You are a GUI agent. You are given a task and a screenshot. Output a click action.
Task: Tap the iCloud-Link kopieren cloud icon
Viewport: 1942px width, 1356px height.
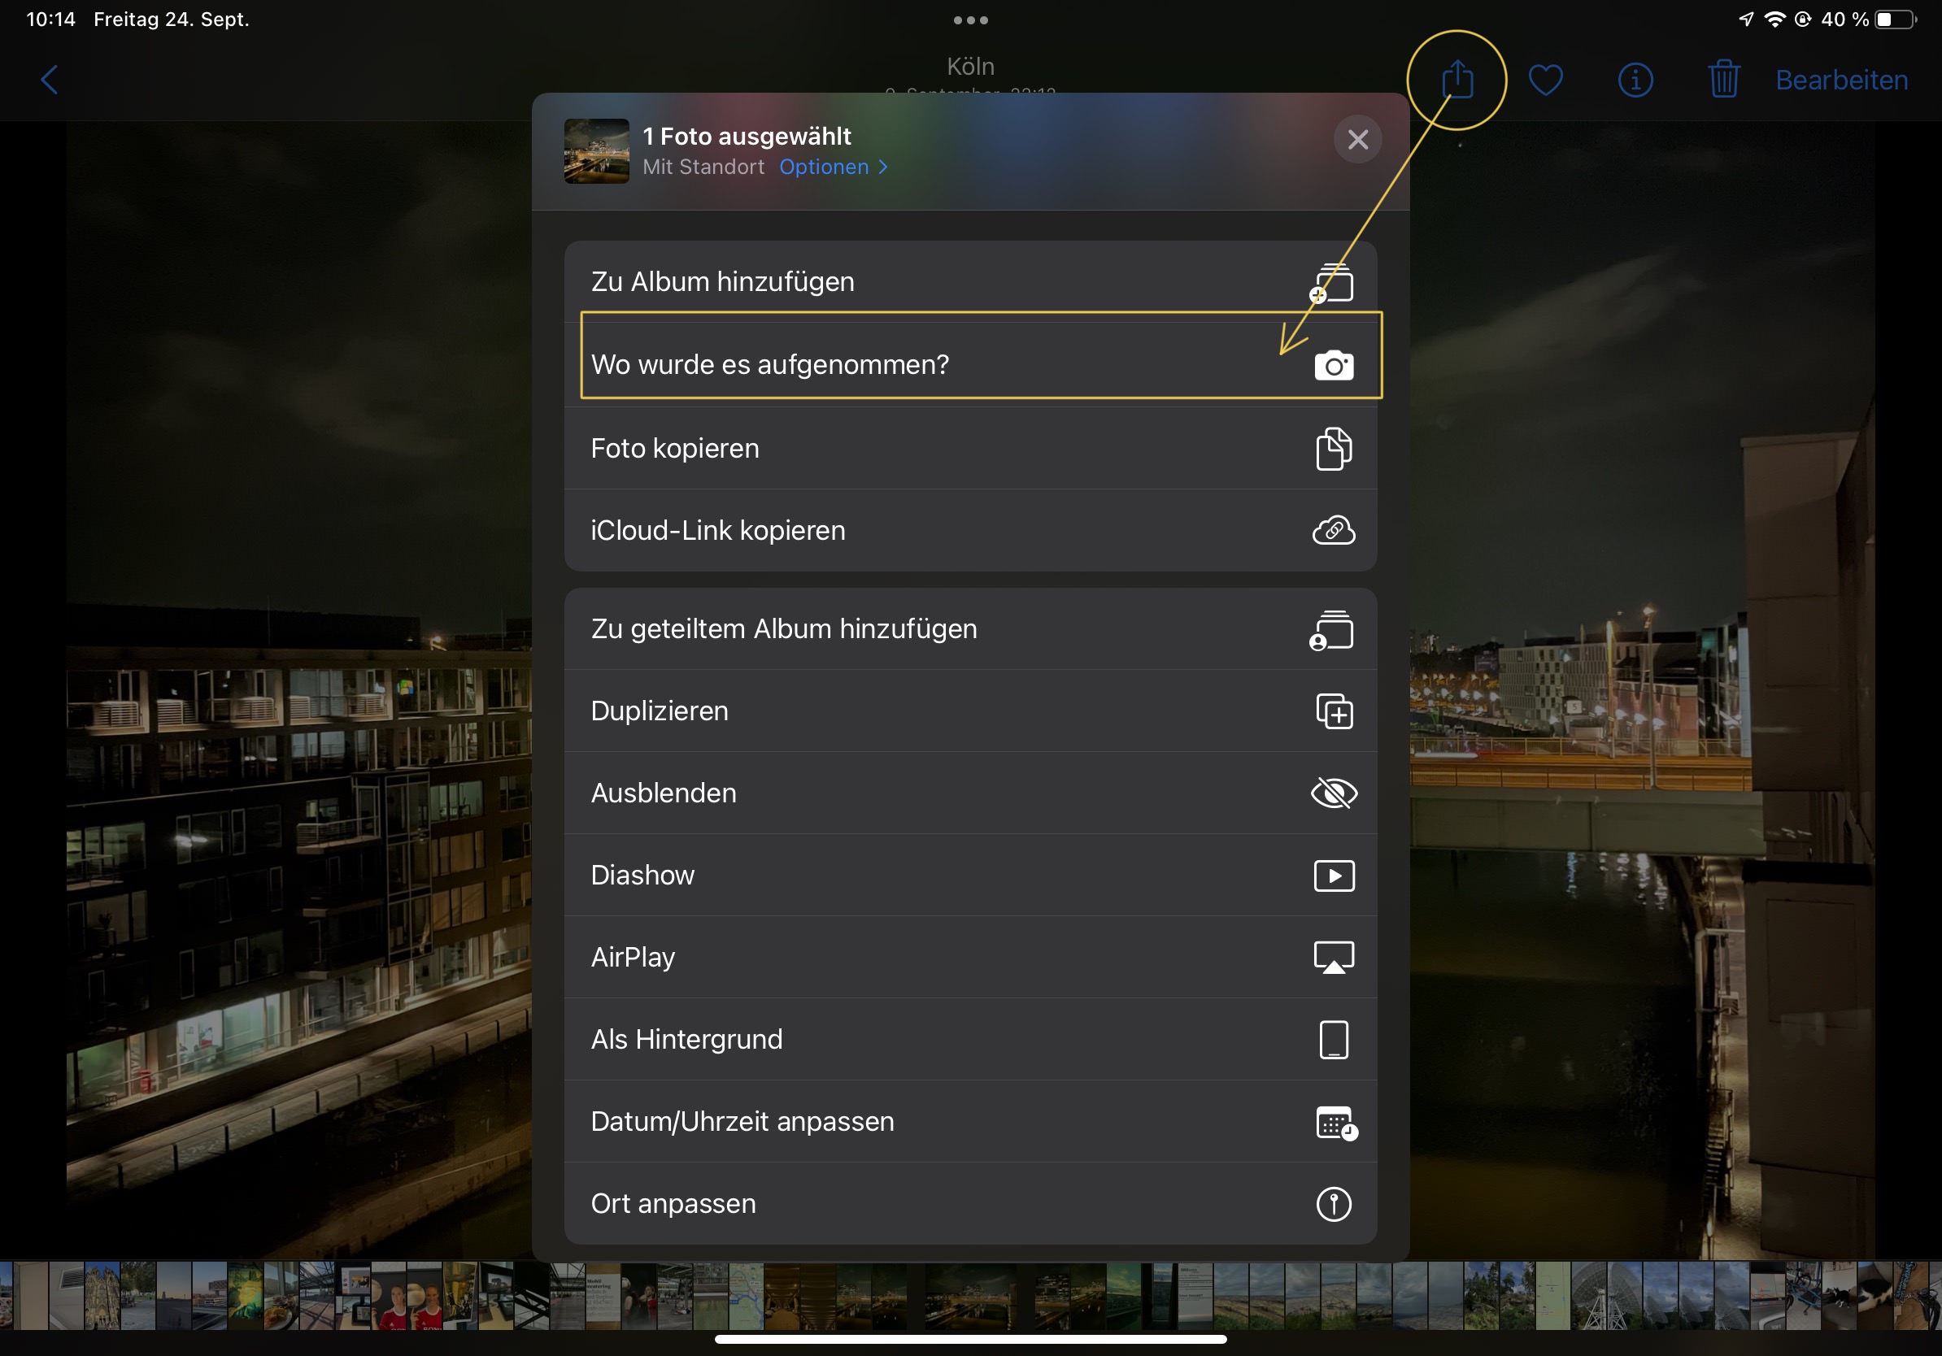[x=1334, y=531]
